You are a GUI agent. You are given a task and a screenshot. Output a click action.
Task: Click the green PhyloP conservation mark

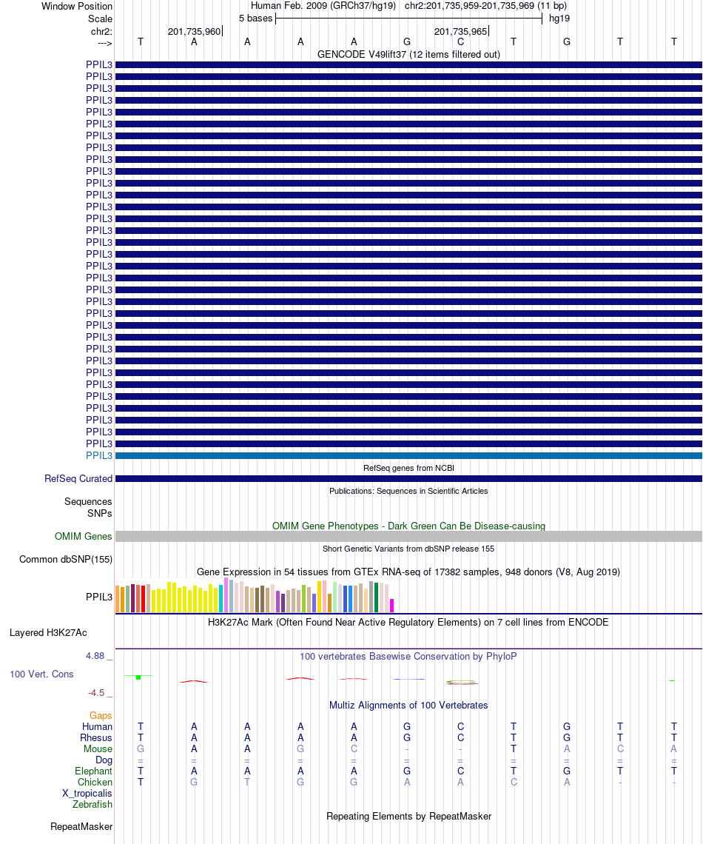[x=139, y=677]
